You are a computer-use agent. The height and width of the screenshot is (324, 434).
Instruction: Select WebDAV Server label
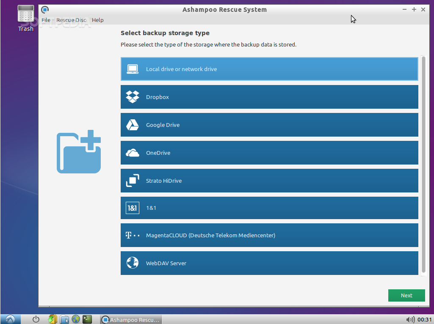[166, 263]
